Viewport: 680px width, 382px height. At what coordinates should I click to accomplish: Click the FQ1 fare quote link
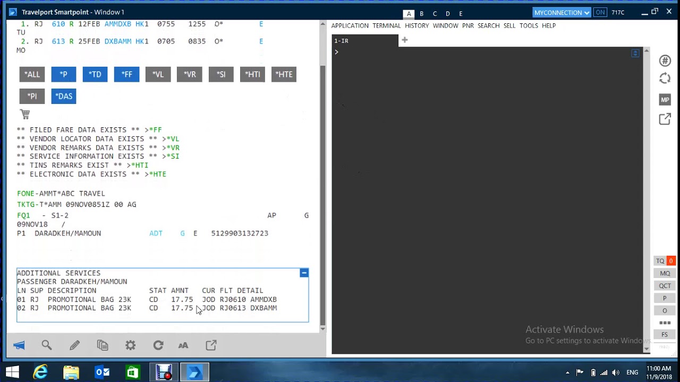click(x=23, y=215)
